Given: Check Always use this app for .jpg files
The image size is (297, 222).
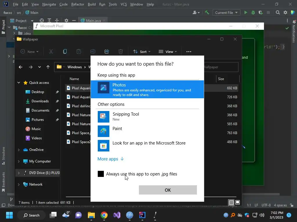Looking at the screenshot, I should coord(101,174).
